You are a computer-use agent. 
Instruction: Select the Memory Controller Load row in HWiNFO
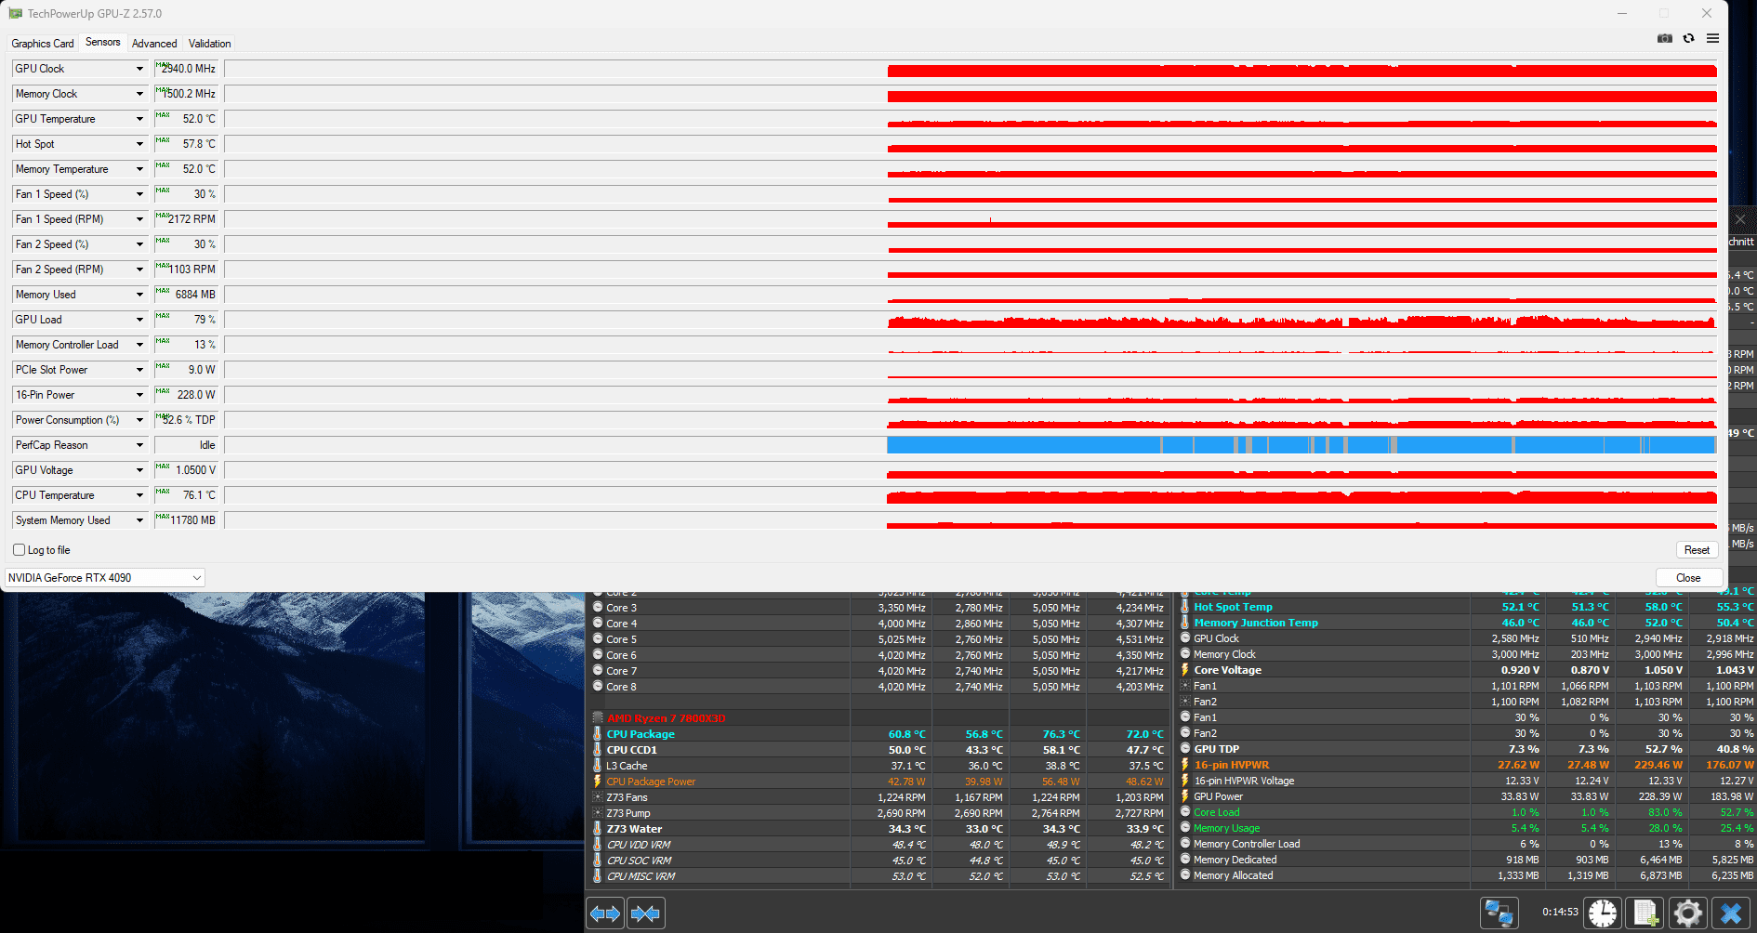(x=1247, y=844)
